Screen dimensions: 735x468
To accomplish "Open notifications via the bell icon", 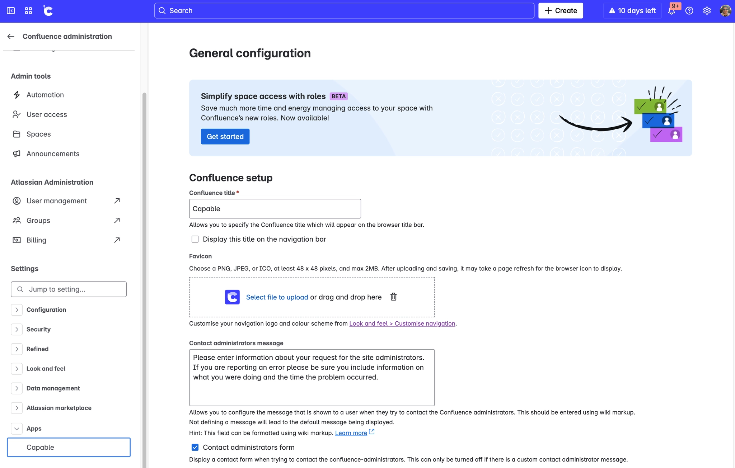I will 672,10.
